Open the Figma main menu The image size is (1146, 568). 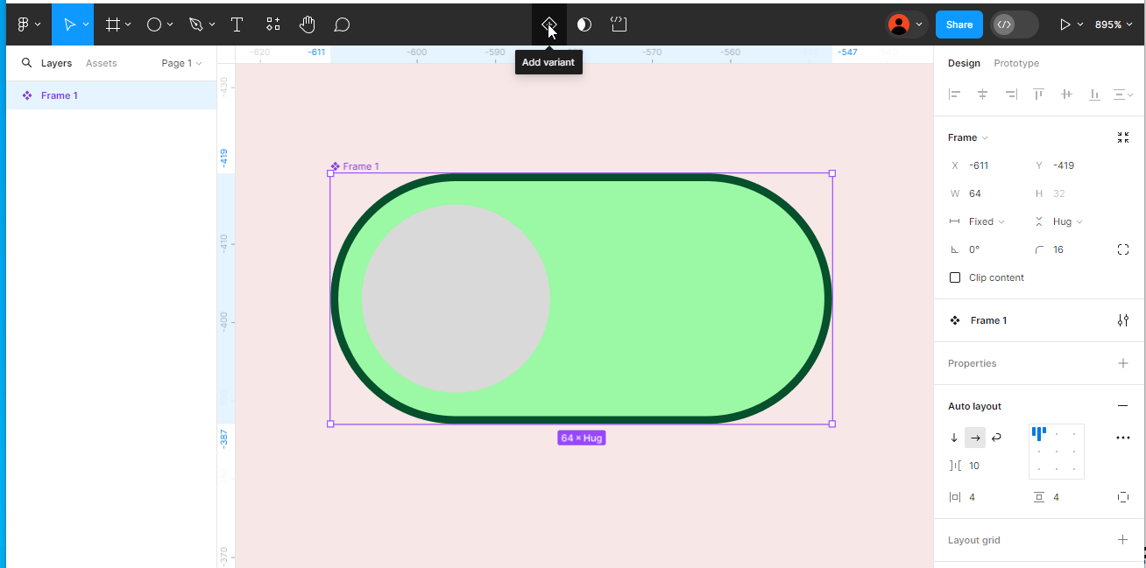[29, 25]
